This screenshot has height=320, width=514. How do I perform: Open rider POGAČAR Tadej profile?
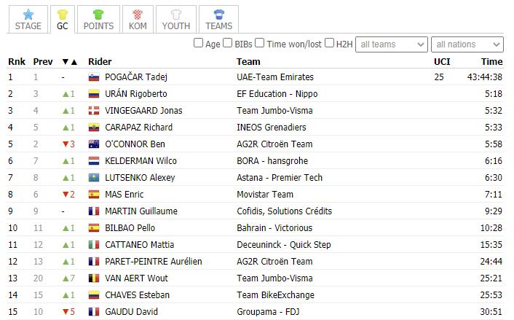pos(136,77)
